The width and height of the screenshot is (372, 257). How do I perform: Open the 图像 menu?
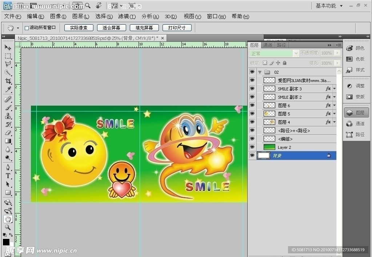[58, 16]
